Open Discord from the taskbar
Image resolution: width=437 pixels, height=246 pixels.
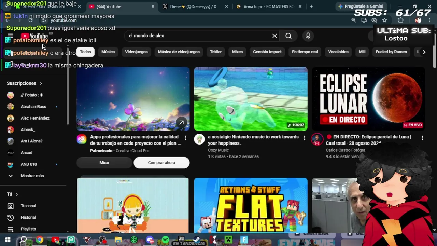[150, 240]
